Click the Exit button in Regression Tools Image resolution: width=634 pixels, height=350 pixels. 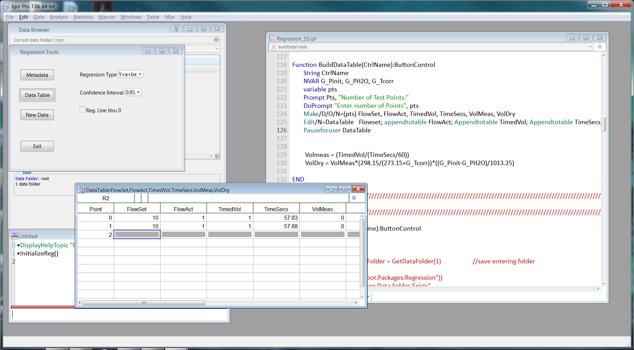37,146
